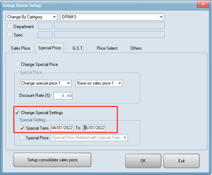
Task: Go to the Price Select tab
Action: [107, 48]
